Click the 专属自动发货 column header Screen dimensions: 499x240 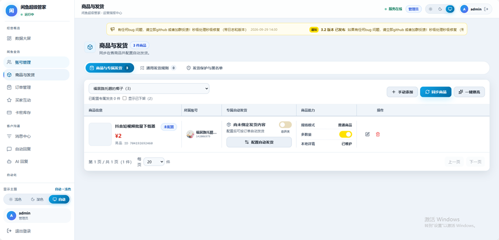(237, 110)
